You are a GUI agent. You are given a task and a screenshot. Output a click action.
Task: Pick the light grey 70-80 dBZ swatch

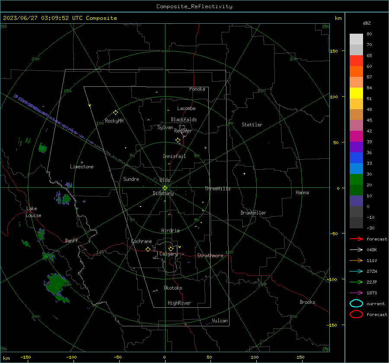coord(356,39)
